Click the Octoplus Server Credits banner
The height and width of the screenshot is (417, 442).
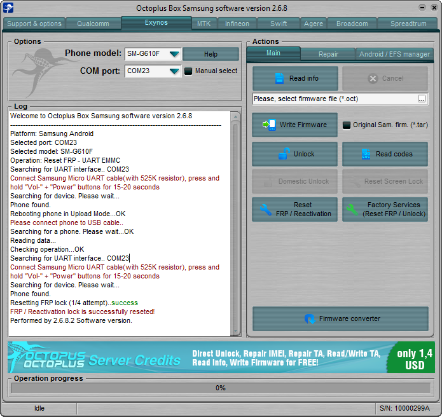click(x=221, y=357)
